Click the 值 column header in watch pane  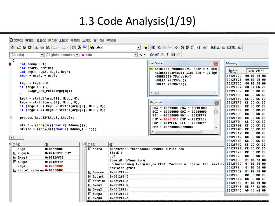(61, 145)
